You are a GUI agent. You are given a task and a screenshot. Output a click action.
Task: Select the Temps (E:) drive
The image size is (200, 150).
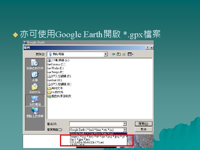pos(56,72)
